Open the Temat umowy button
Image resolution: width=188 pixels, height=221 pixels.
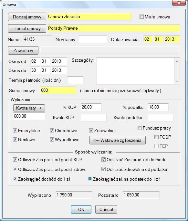tap(27, 28)
